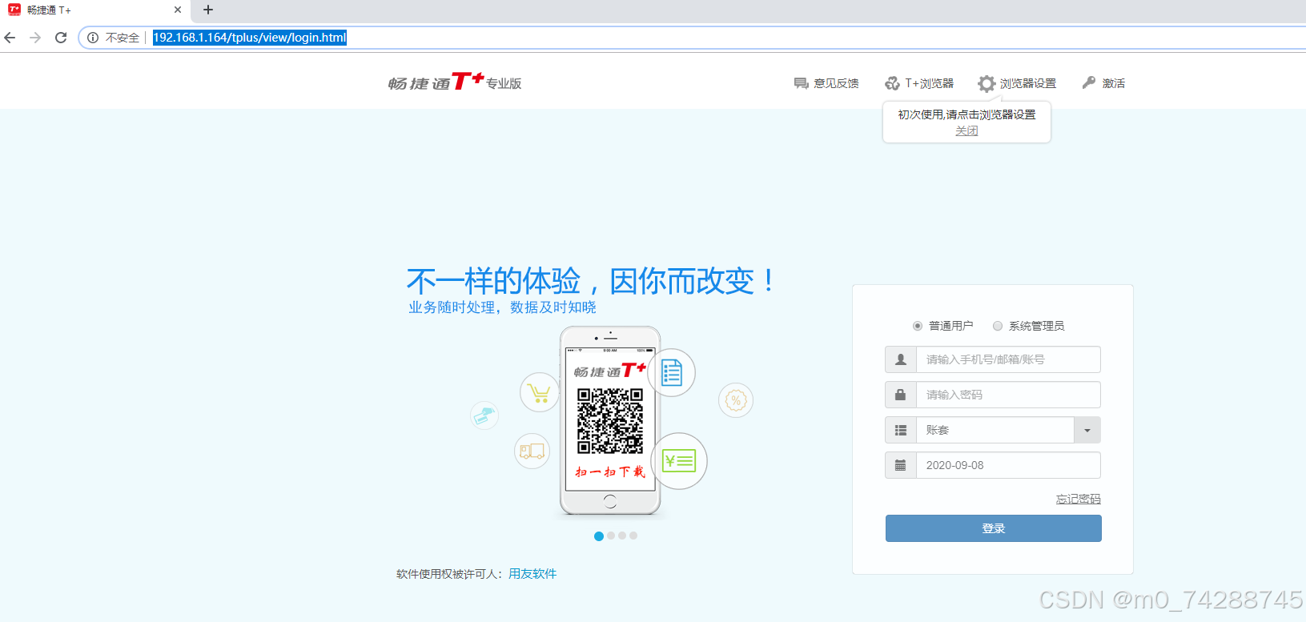Open the 账套 dropdown arrow
1306x622 pixels.
[x=1087, y=430]
